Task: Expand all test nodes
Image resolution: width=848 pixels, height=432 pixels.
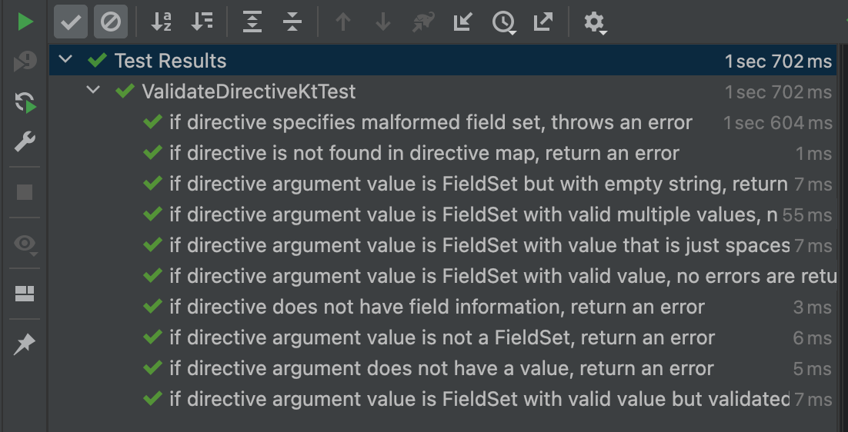Action: pos(252,22)
